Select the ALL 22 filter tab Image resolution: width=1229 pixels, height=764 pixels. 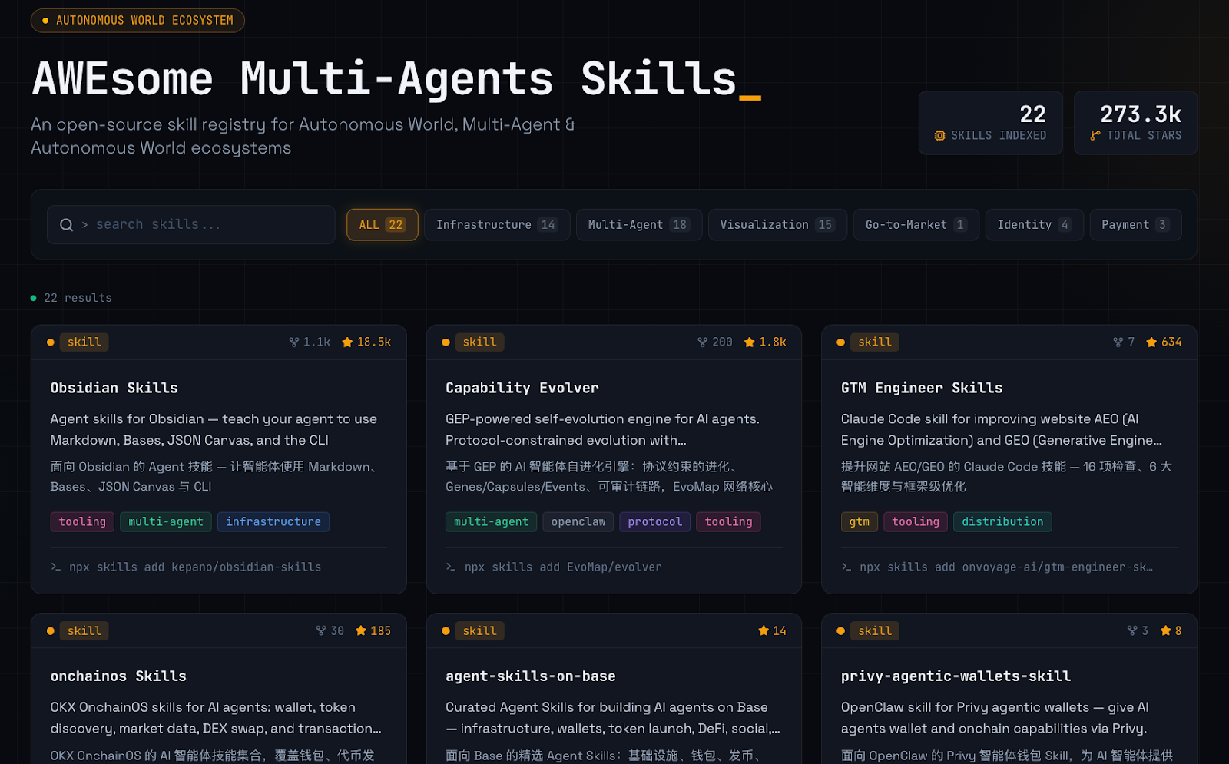click(x=382, y=225)
